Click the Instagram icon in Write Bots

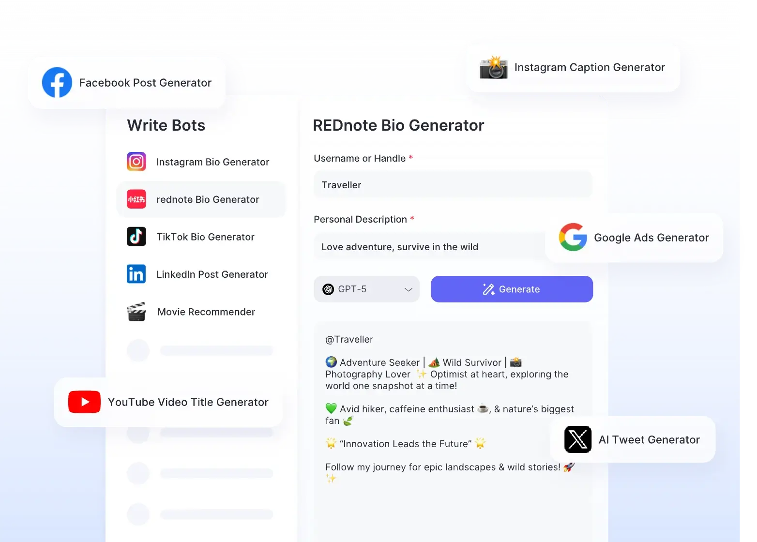(136, 162)
